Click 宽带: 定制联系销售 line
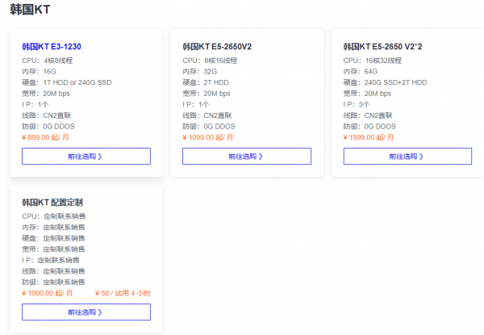The image size is (484, 335). click(53, 249)
